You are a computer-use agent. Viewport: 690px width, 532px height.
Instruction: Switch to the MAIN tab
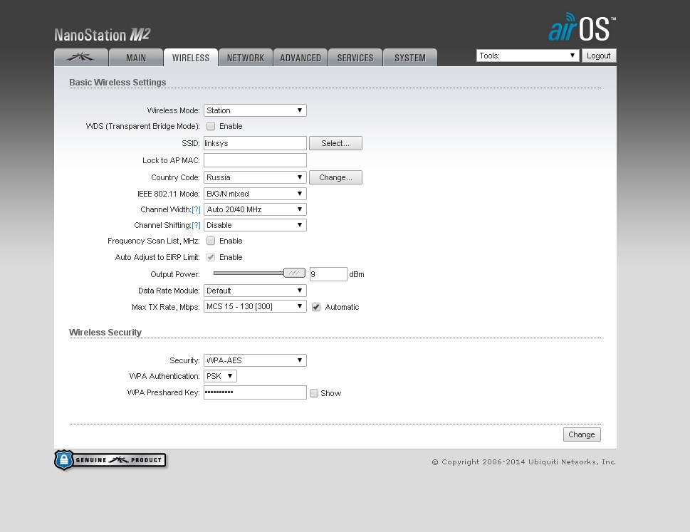click(x=136, y=58)
